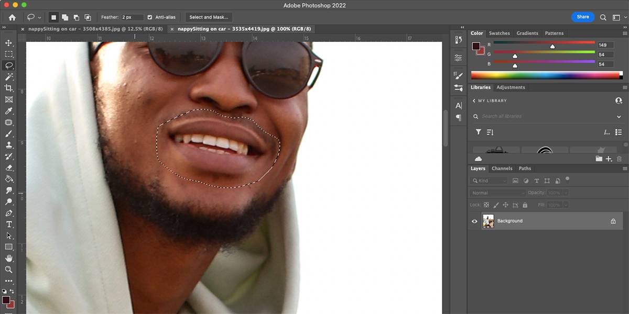Select the Brush tool
The width and height of the screenshot is (629, 314).
click(8, 134)
